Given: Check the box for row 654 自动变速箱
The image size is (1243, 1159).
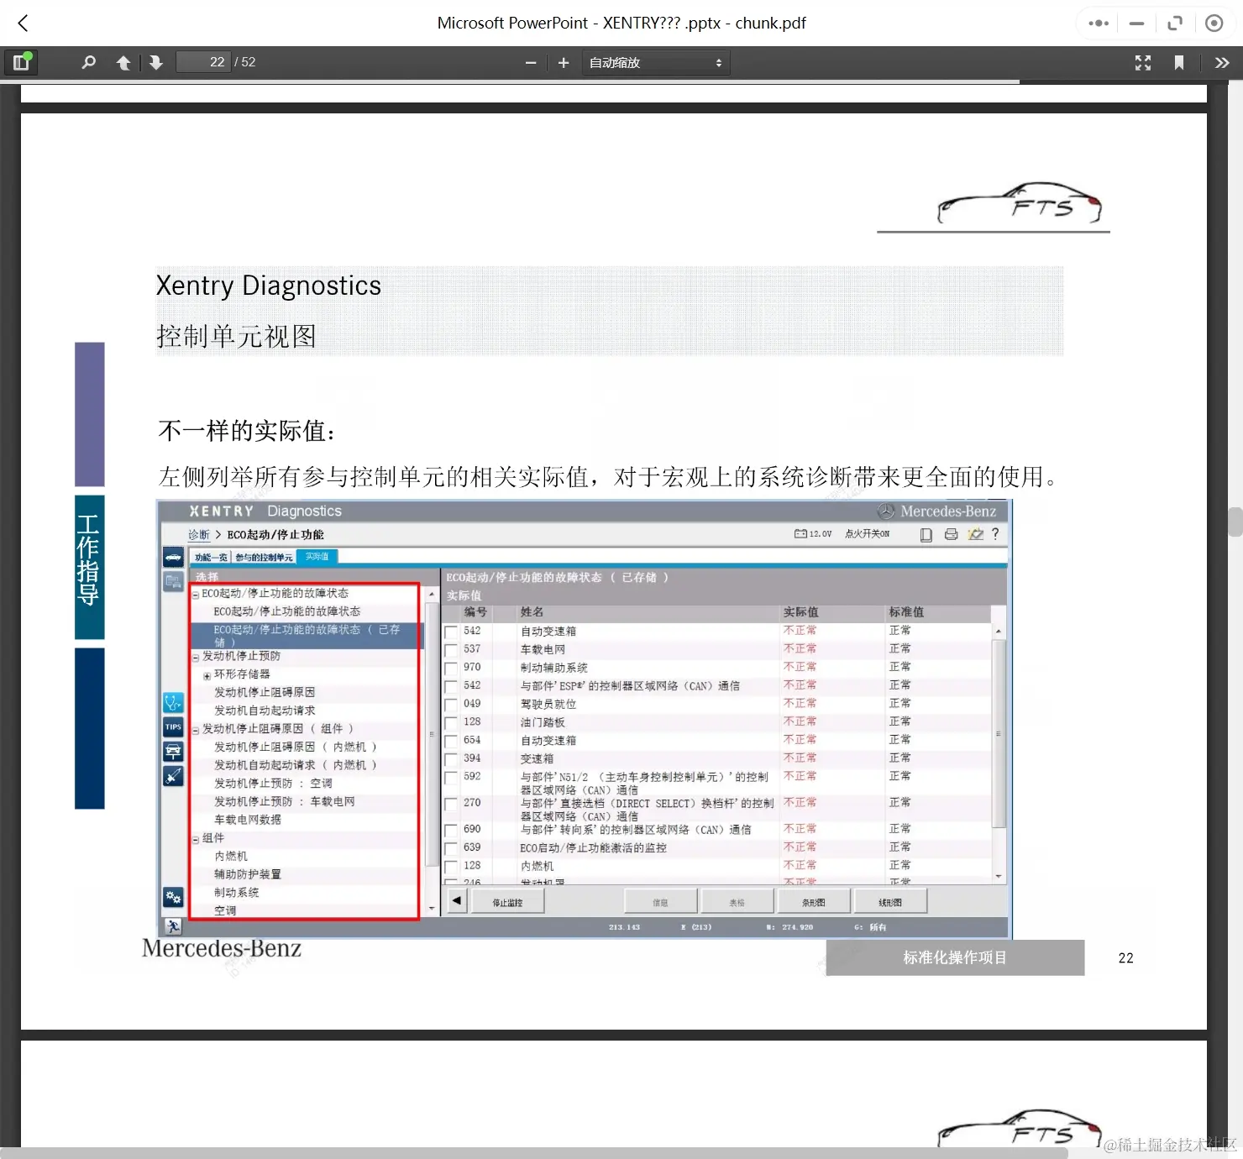Looking at the screenshot, I should [x=451, y=742].
